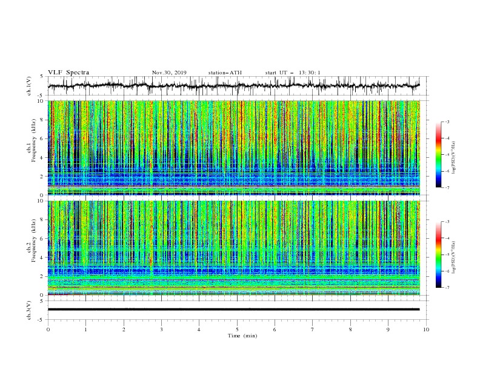Click the "station=ATH" header label
Image resolution: width=480 pixels, height=370 pixels.
coord(225,73)
